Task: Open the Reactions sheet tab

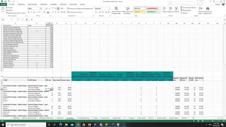Action: point(60,118)
